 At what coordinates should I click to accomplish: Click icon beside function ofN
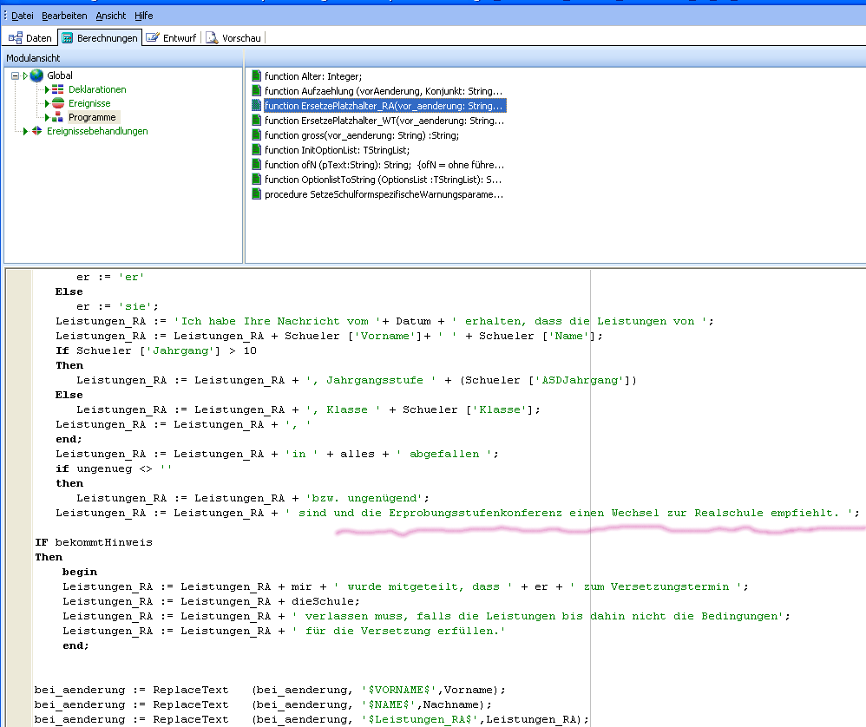256,164
